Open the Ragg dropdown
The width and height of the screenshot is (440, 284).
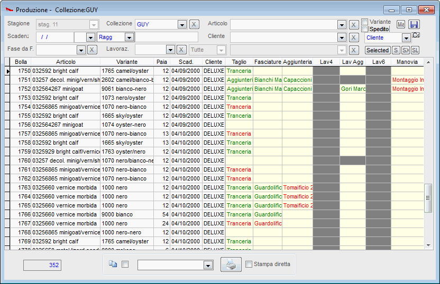[x=129, y=37]
